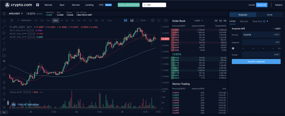Open the Indicators menu
This screenshot has width=285, height=116.
[x=24, y=20]
